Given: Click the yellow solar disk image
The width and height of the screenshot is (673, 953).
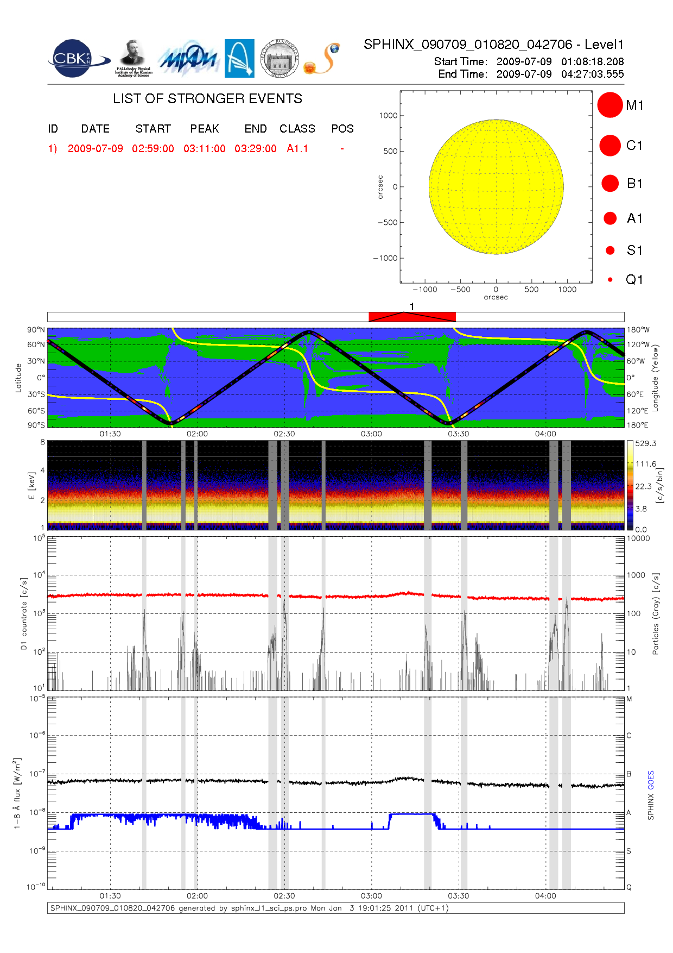Looking at the screenshot, I should coord(496,187).
